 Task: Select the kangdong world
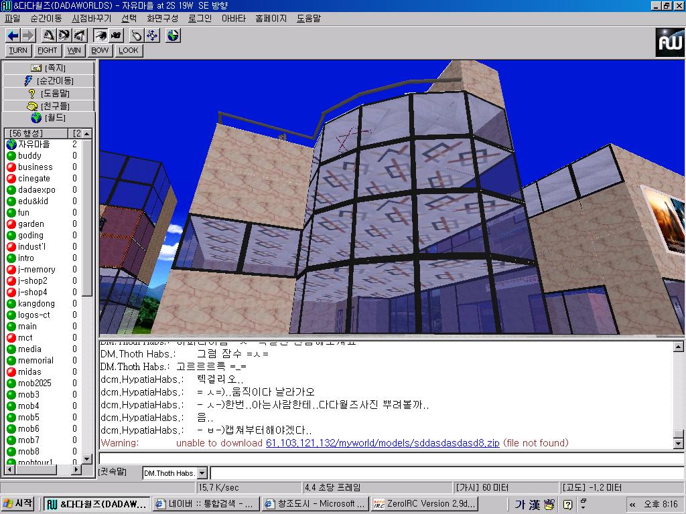point(42,303)
